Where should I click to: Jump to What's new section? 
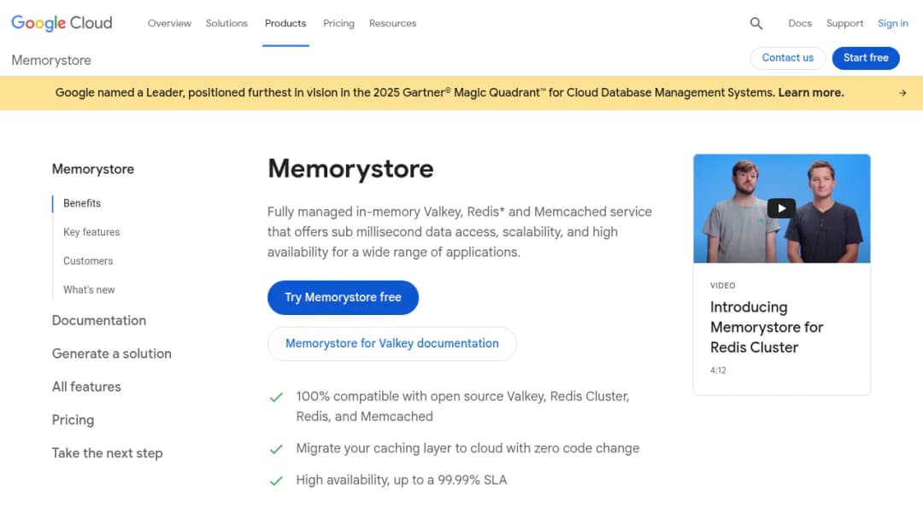[x=89, y=289]
